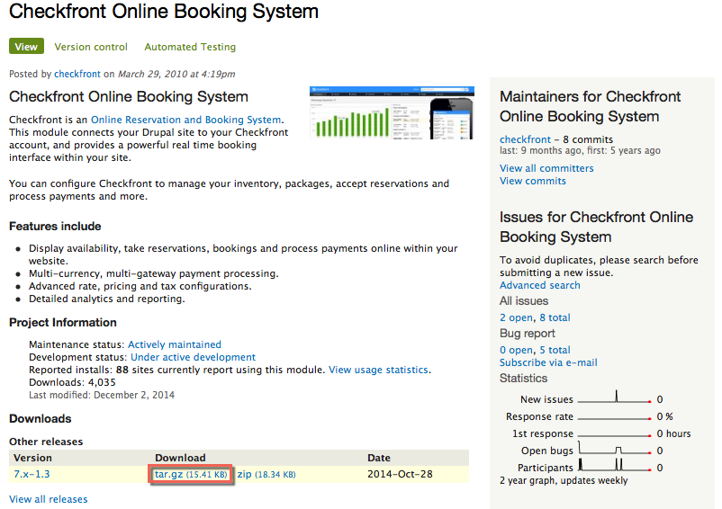Select the Checkfront Online Booking System page title
Viewport: 722px width, 509px height.
pos(164,12)
